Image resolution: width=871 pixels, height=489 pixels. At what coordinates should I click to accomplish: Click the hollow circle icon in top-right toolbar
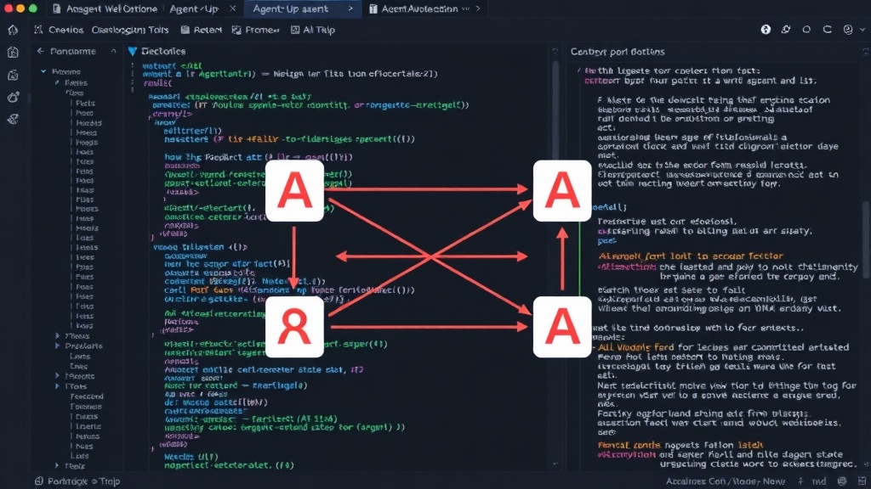coord(806,30)
